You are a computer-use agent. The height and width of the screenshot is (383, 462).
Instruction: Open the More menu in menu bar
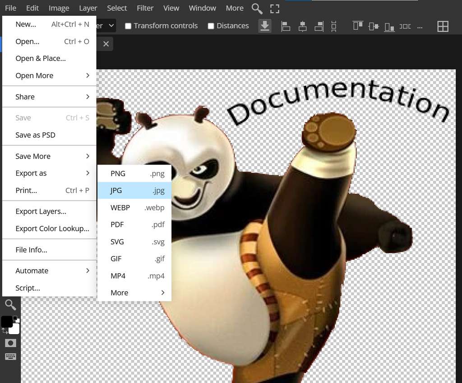click(235, 8)
